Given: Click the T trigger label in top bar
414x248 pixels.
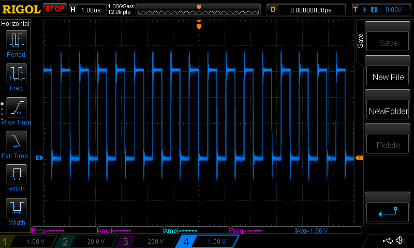Looking at the screenshot, I should (x=356, y=10).
